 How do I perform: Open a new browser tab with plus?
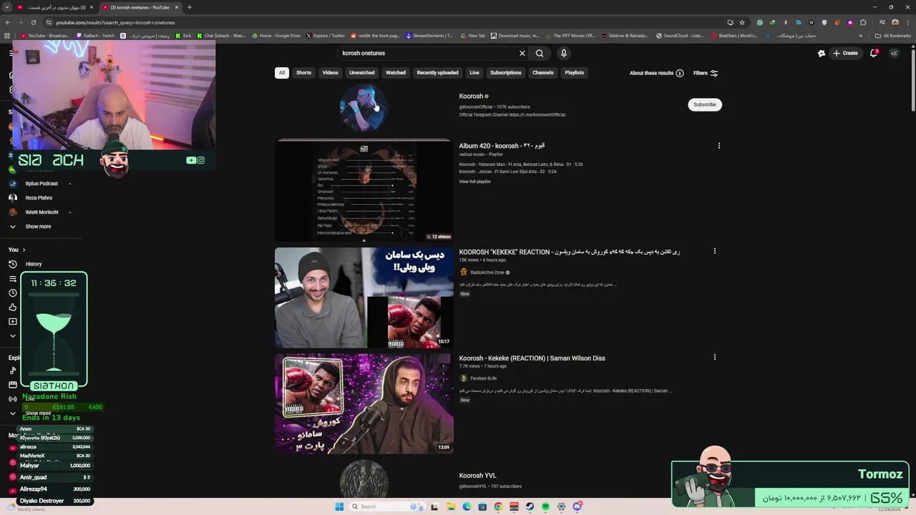coord(189,7)
